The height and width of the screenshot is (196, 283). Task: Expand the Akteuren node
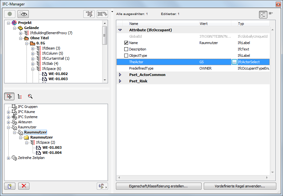8,122
